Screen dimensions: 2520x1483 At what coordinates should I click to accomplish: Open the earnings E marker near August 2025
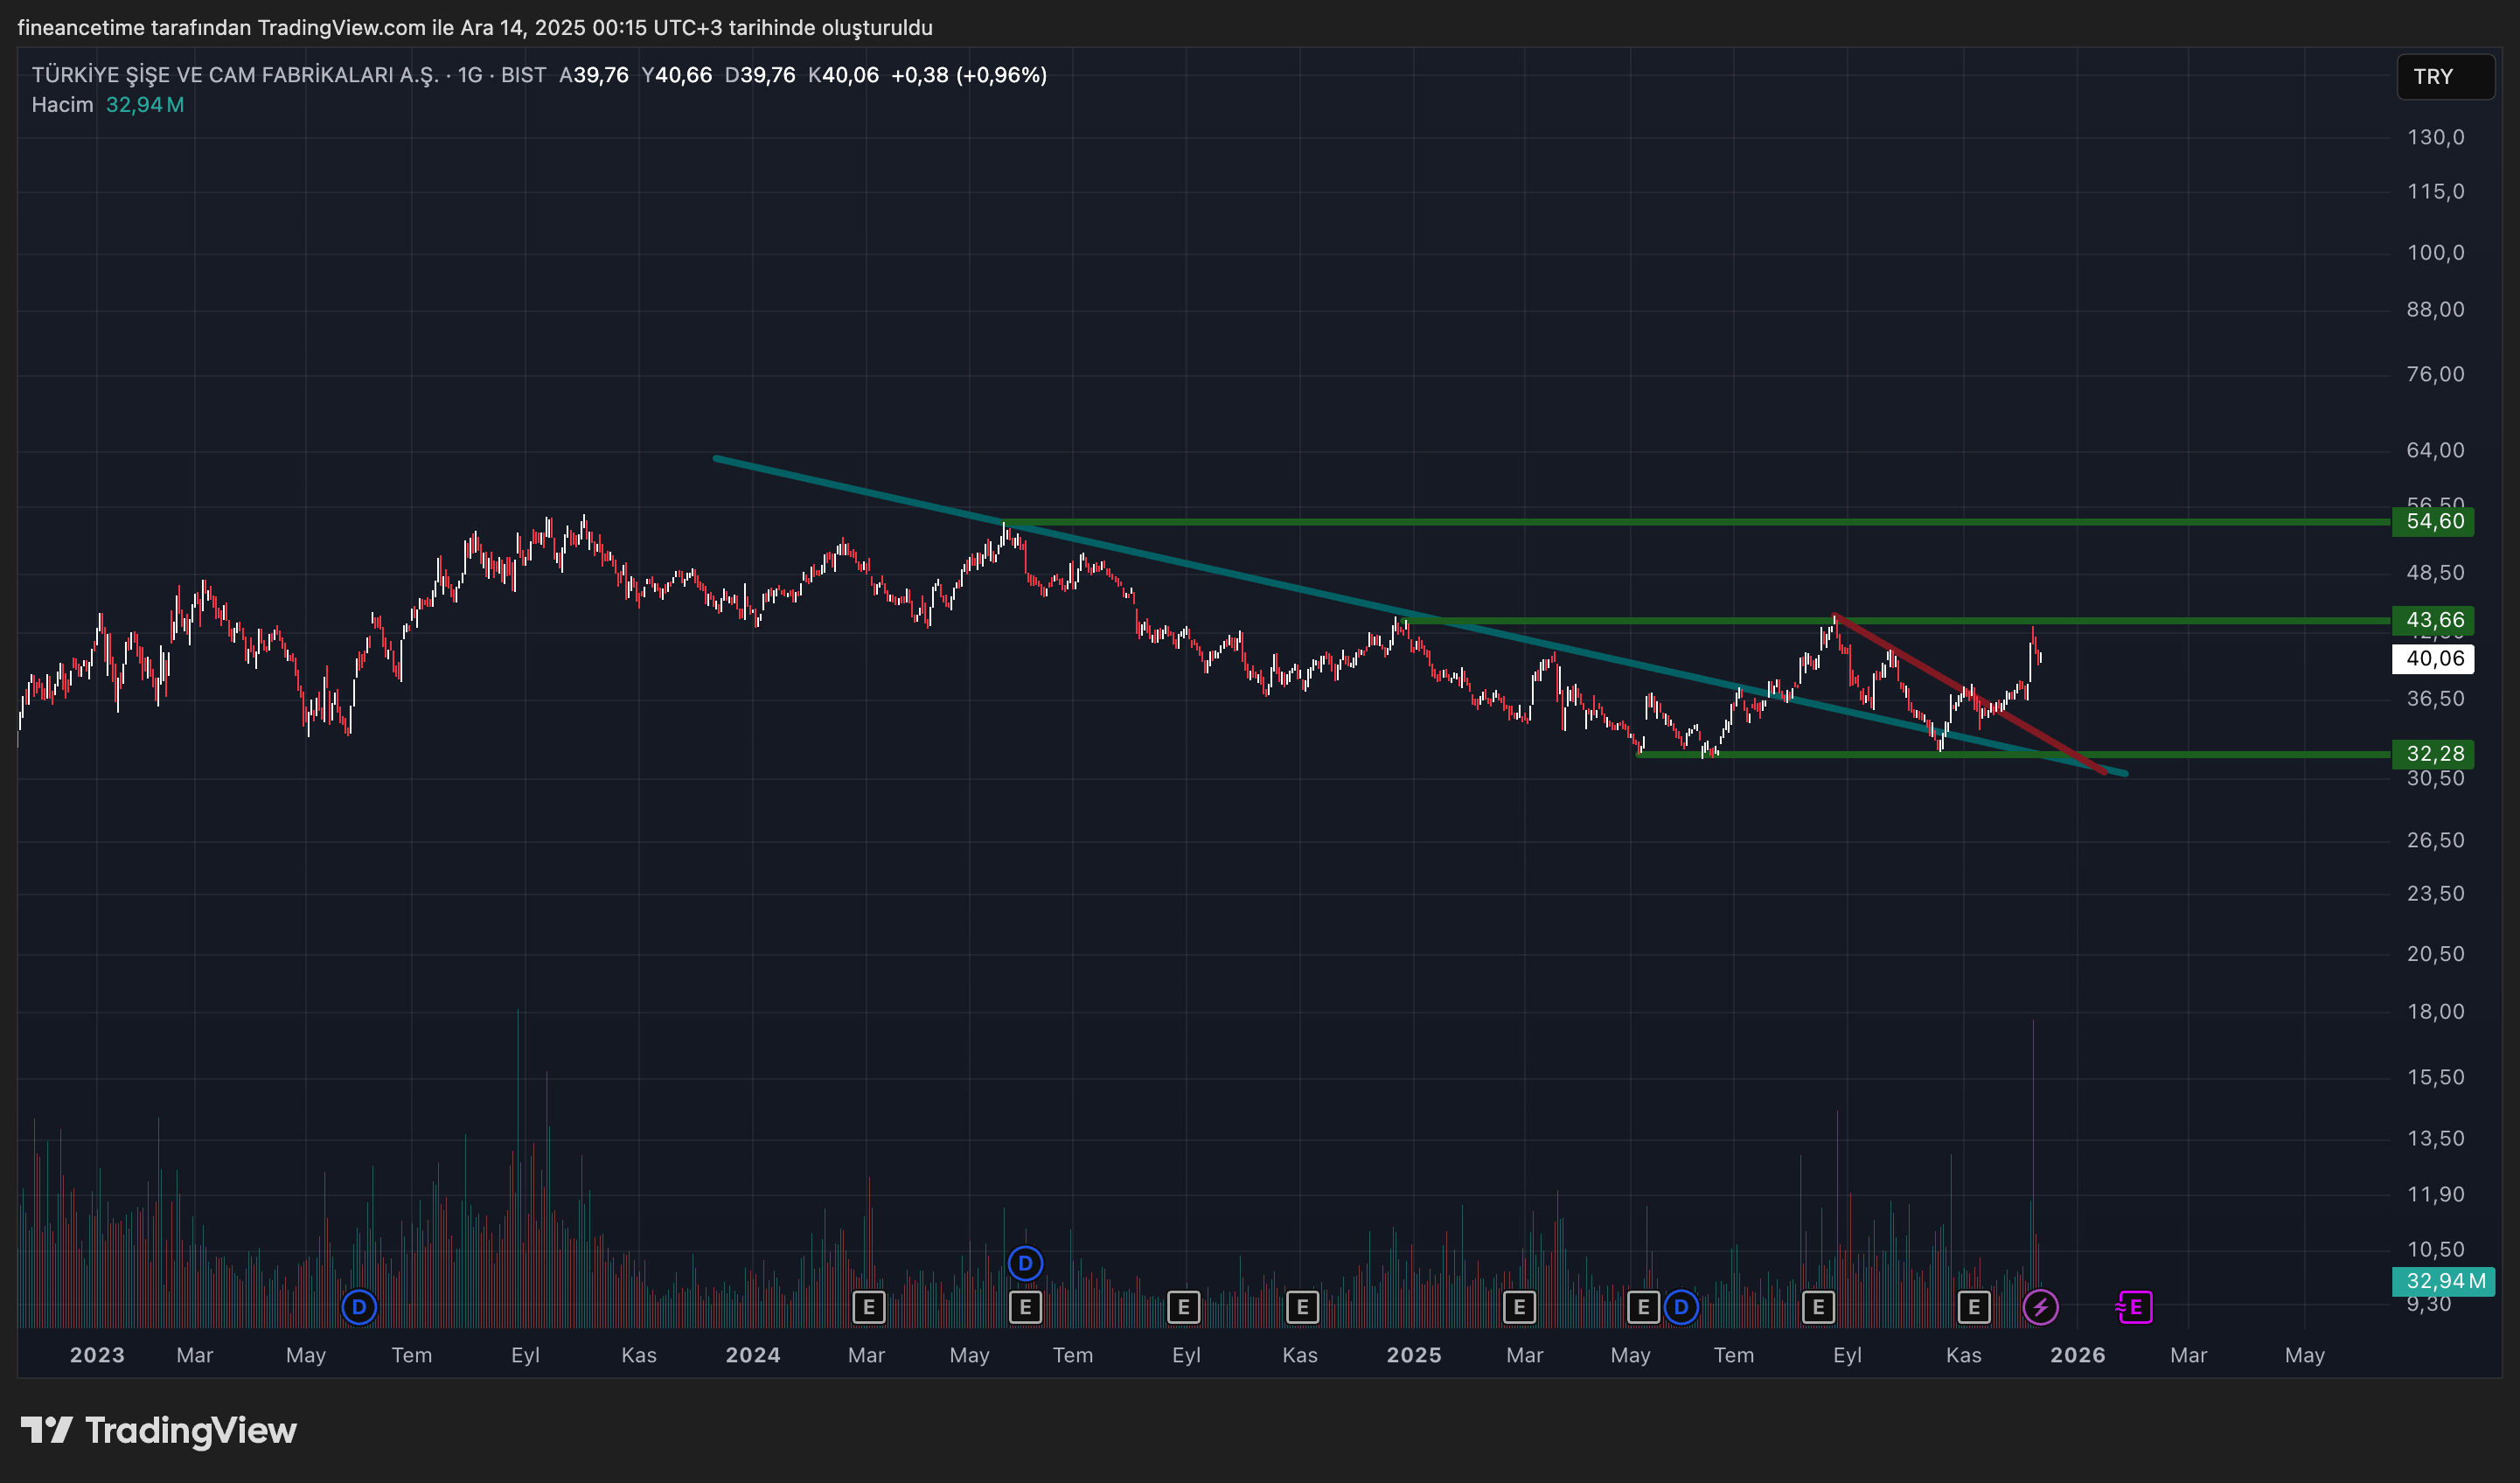click(x=1818, y=1306)
